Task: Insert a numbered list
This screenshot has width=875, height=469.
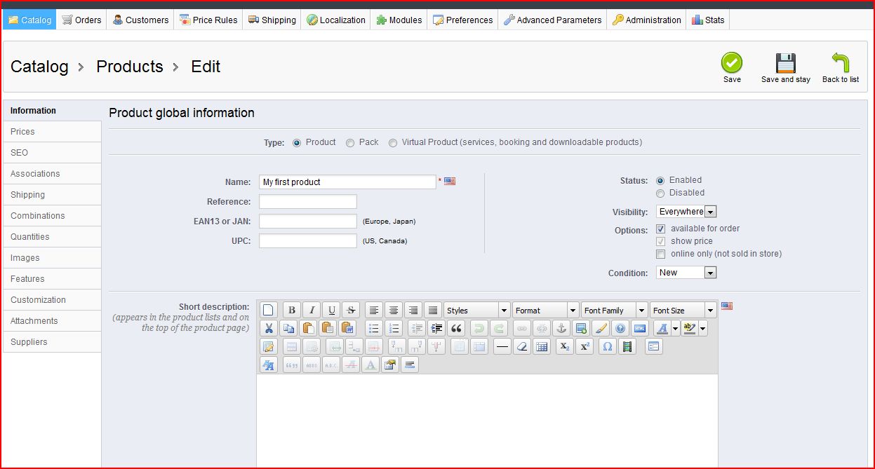Action: click(394, 328)
